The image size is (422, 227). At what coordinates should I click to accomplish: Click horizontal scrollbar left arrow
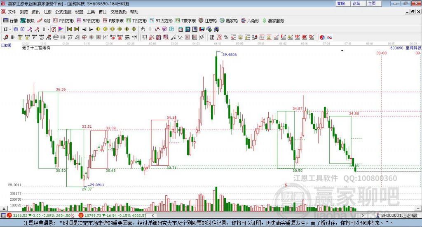coord(152,215)
